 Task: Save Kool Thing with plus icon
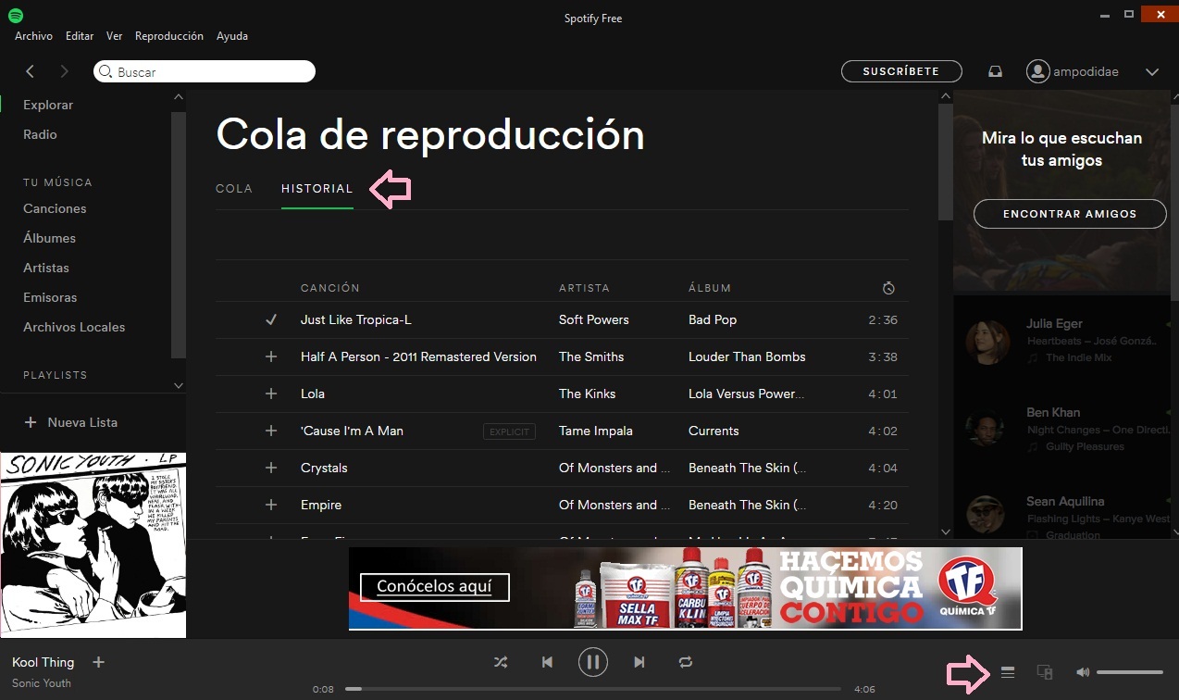pos(99,662)
